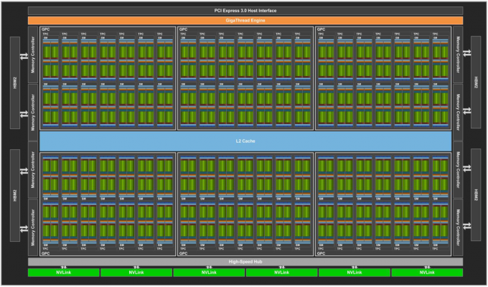The image size is (488, 287).
Task: Click the bottom right-side Memory Controller
Action: click(x=458, y=227)
